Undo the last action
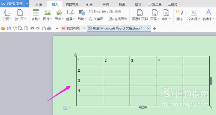Screen dimensions: 216x115 pos(32,28)
